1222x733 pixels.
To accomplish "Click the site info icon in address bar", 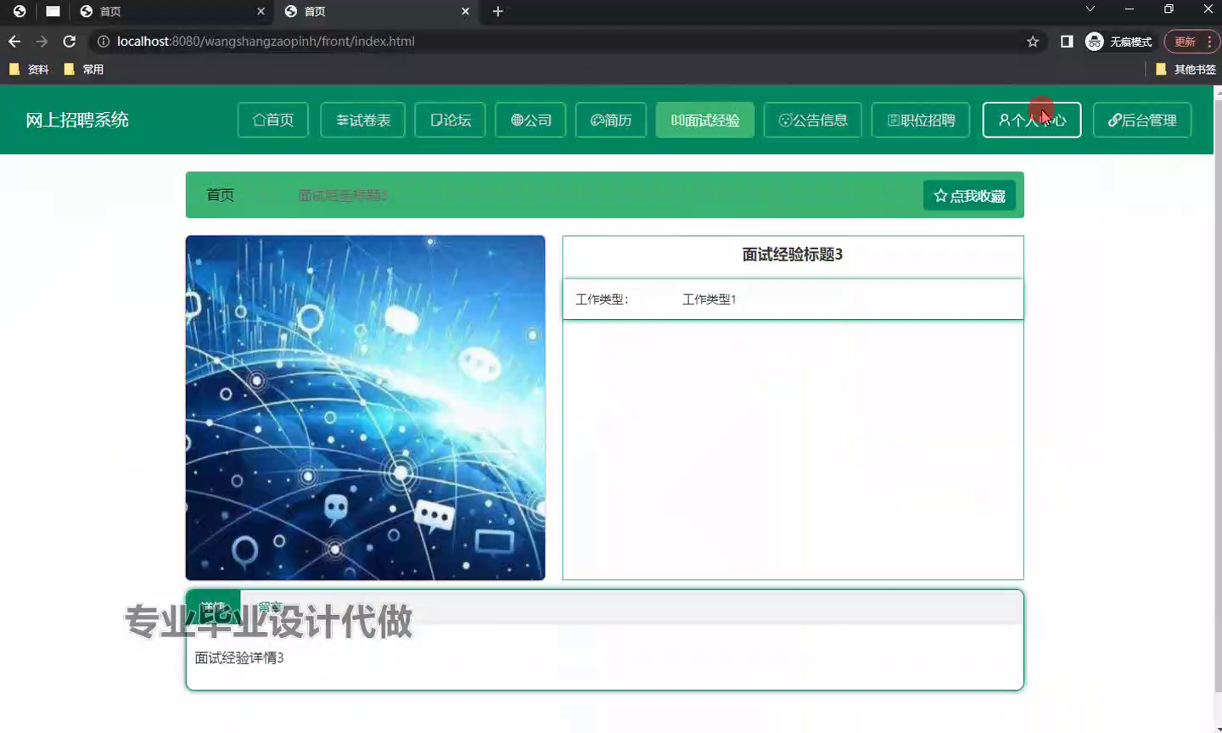I will pyautogui.click(x=104, y=42).
